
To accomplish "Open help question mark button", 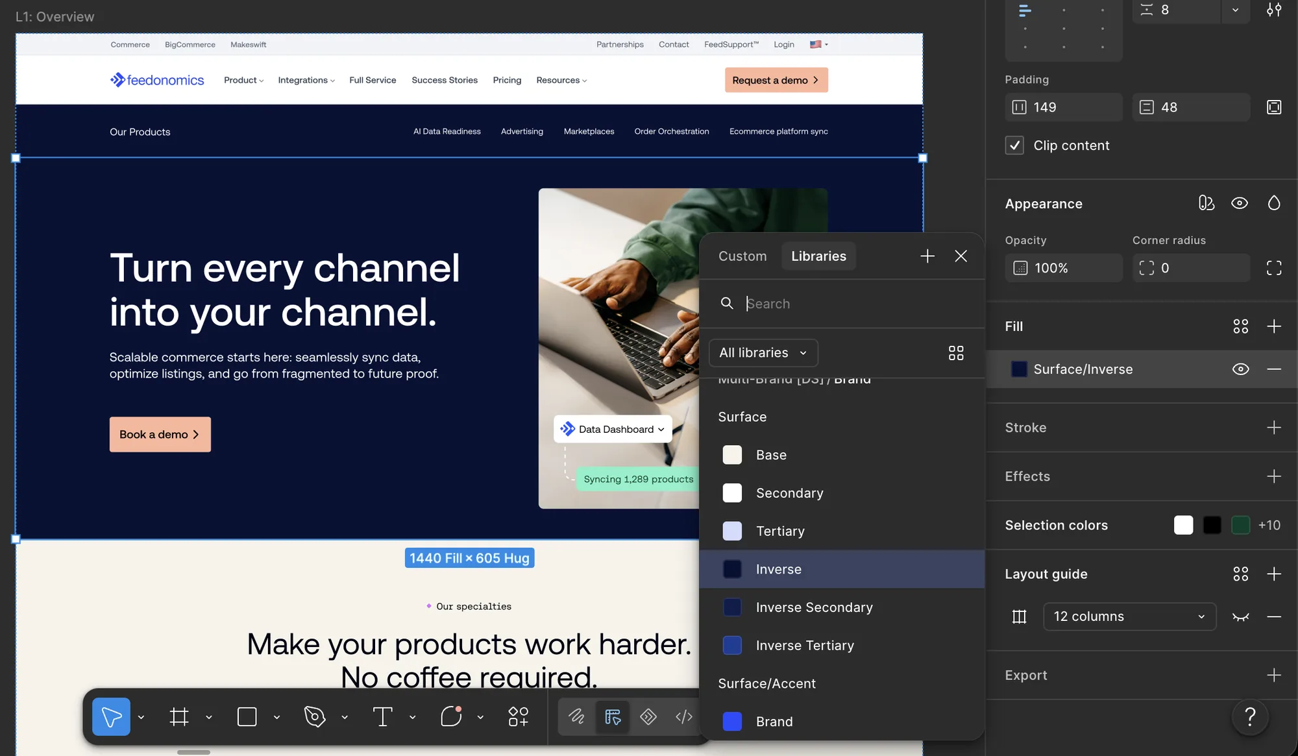I will (1250, 717).
